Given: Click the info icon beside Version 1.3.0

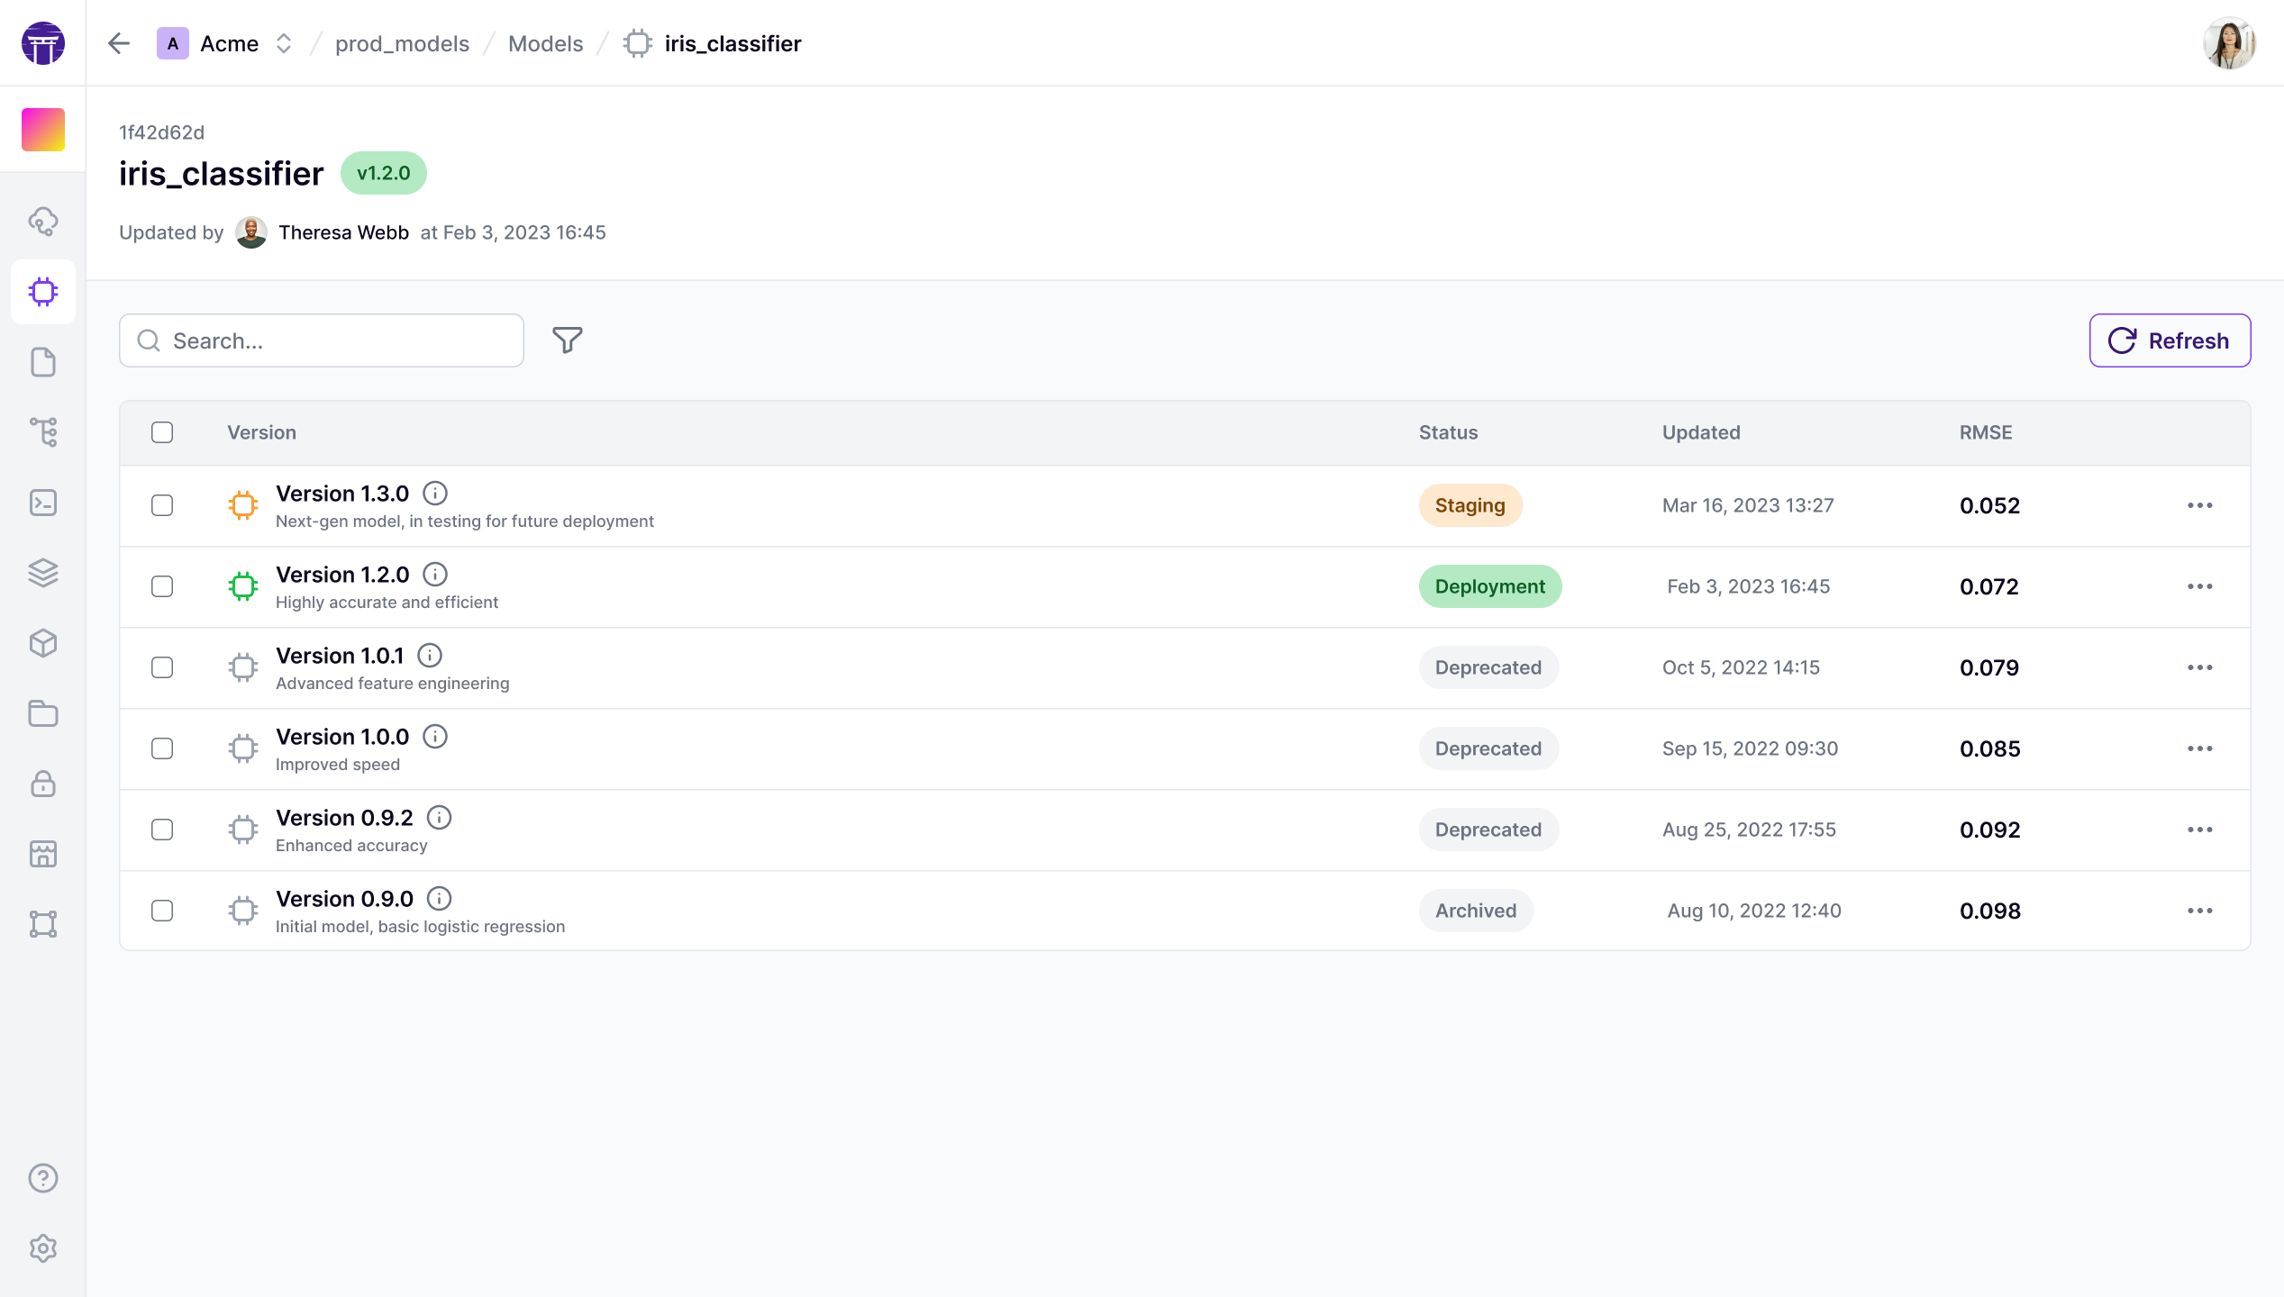Looking at the screenshot, I should [435, 494].
